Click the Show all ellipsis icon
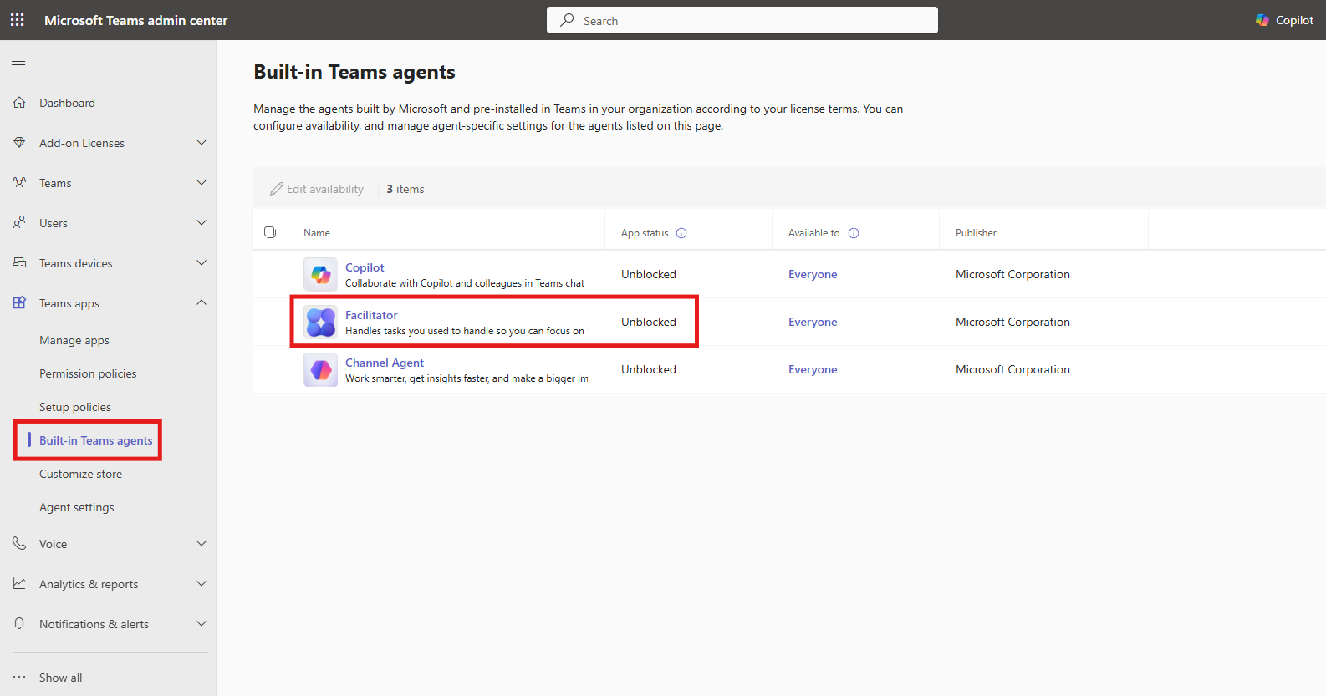This screenshot has height=696, width=1326. pyautogui.click(x=19, y=678)
